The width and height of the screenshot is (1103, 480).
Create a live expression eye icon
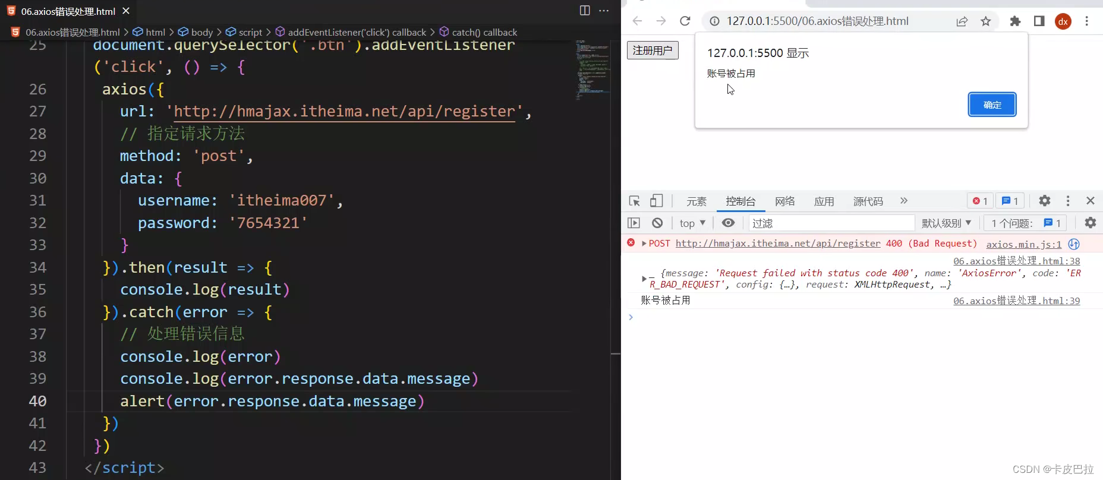[729, 223]
